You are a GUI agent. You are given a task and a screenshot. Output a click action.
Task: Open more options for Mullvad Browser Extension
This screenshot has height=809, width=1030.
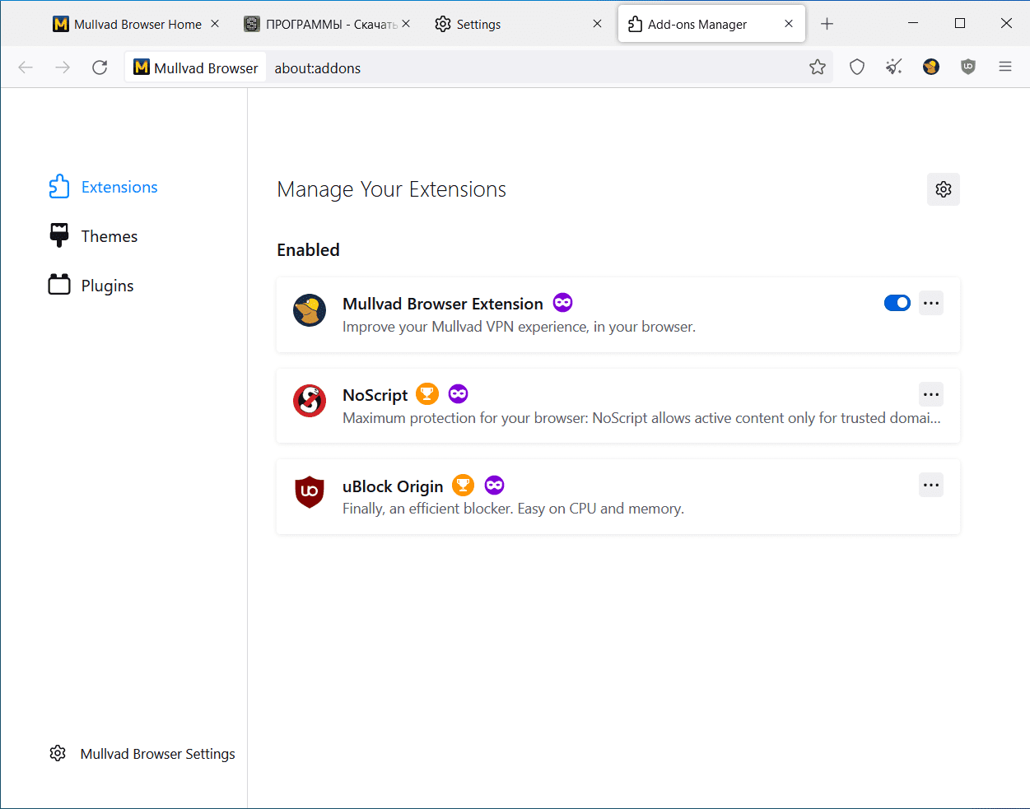[x=931, y=303]
